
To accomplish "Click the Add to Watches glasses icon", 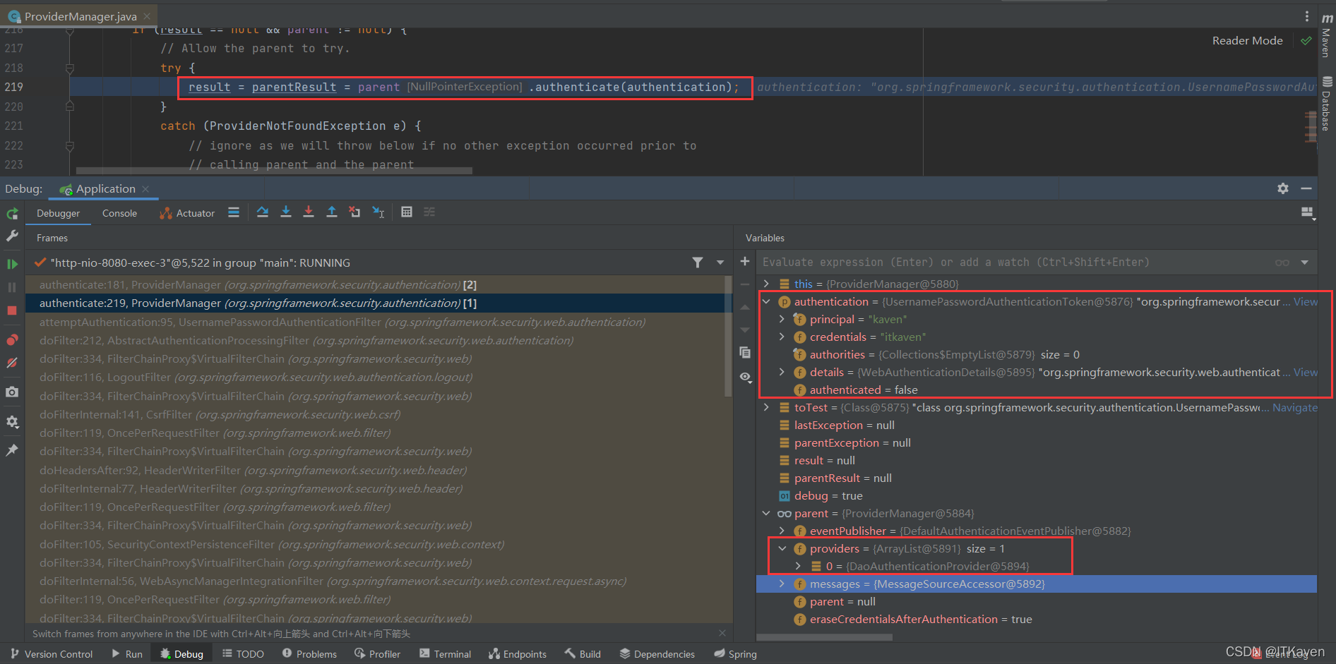I will pyautogui.click(x=1282, y=262).
